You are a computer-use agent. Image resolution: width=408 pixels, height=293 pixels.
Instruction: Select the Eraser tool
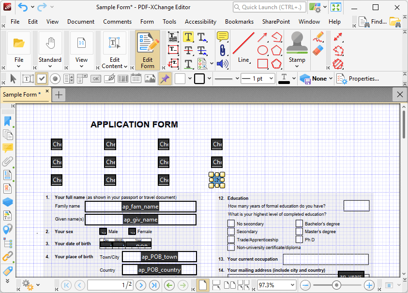[x=318, y=50]
